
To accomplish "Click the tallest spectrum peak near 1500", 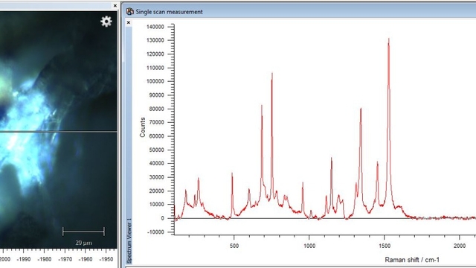I will (388, 39).
